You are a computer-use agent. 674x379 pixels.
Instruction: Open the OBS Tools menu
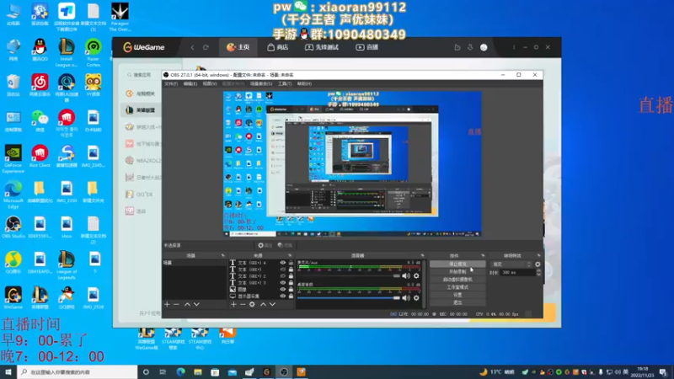(285, 83)
